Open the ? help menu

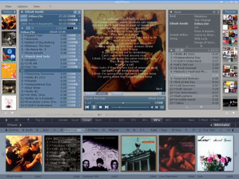(x=50, y=6)
